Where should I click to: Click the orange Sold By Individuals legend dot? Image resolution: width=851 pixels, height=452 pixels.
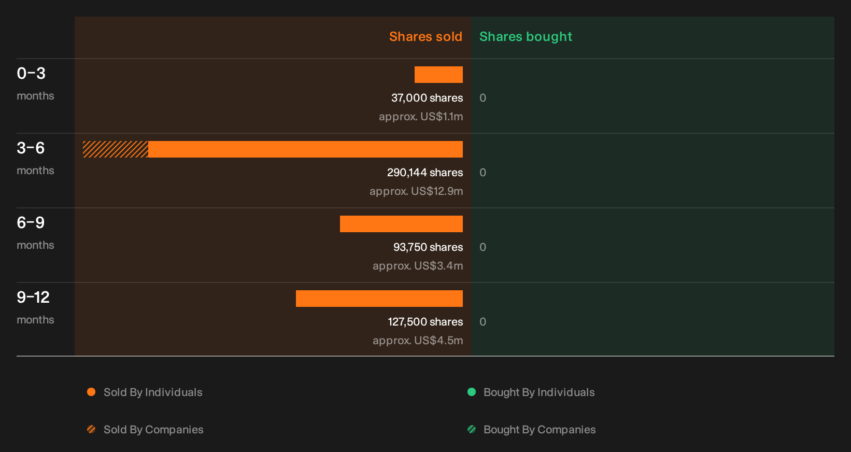coord(91,392)
